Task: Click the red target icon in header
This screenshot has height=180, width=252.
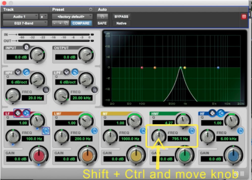Action: click(244, 17)
